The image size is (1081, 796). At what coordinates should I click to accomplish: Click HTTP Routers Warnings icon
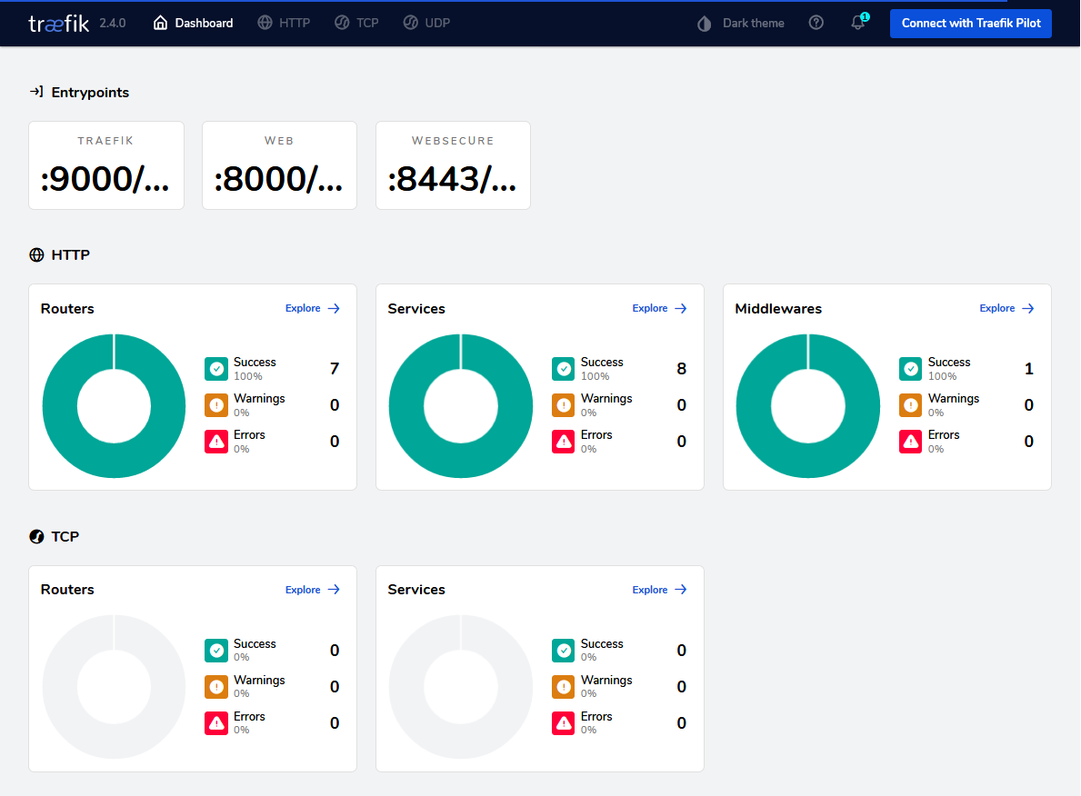216,405
